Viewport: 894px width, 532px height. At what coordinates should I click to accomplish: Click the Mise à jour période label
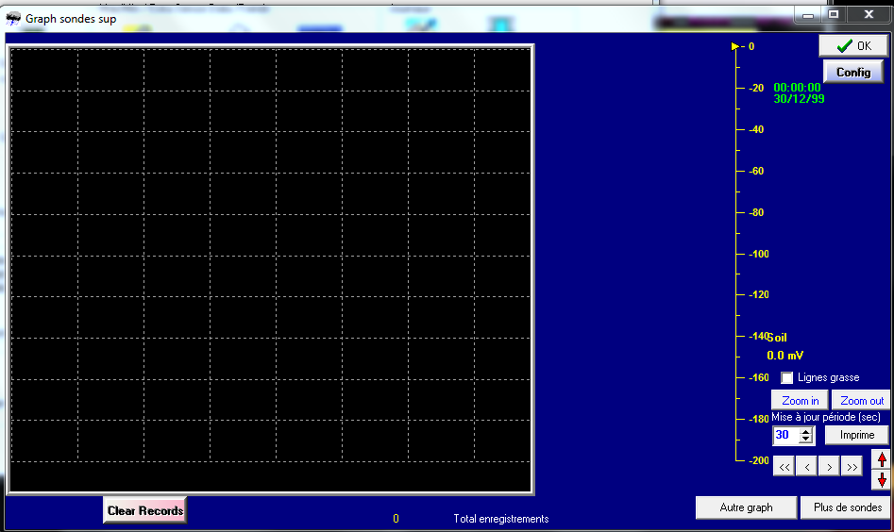point(826,417)
